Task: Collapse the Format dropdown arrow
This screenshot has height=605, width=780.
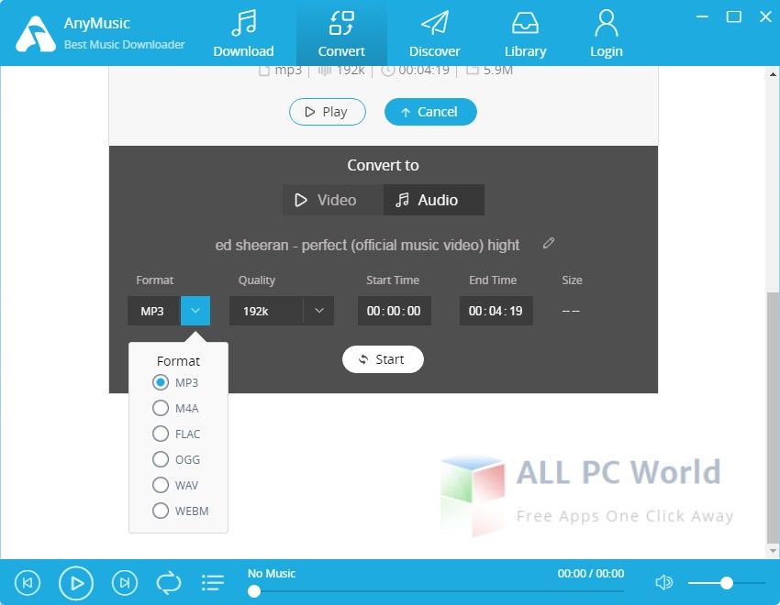Action: pyautogui.click(x=195, y=311)
